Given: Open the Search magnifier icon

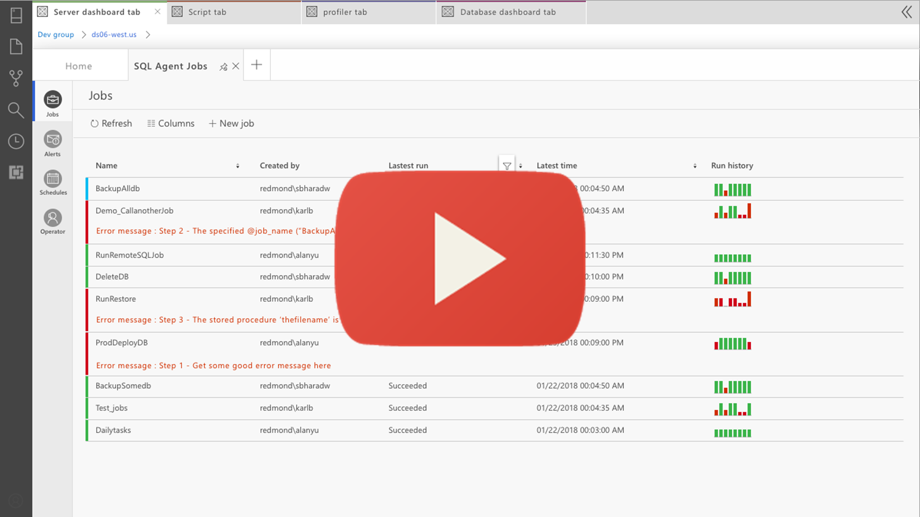Looking at the screenshot, I should click(16, 110).
